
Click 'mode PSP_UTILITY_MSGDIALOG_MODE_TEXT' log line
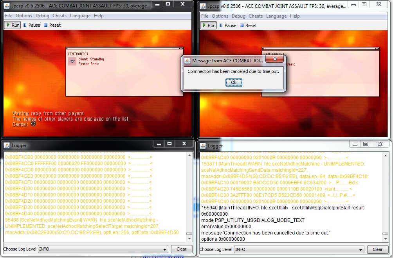click(x=253, y=220)
